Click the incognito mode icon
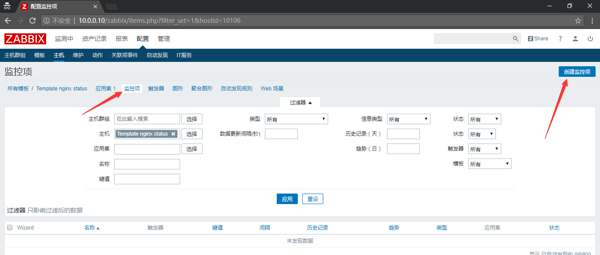The width and height of the screenshot is (600, 255). tap(7, 6)
